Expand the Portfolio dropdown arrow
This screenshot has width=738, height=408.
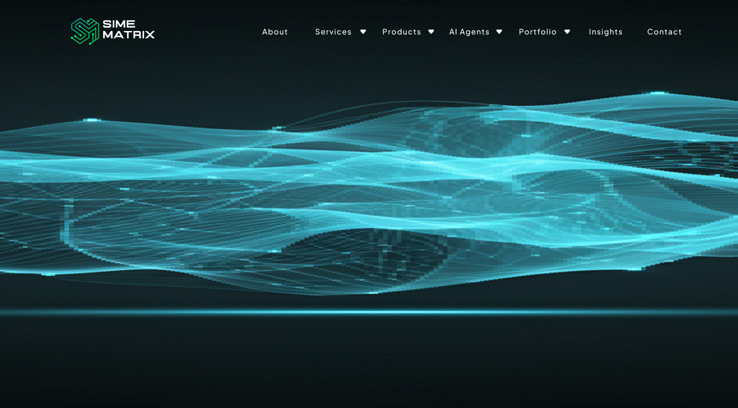pyautogui.click(x=567, y=32)
